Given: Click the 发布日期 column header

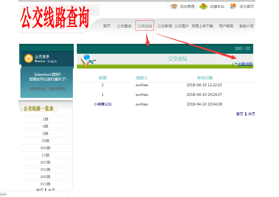Looking at the screenshot, I should point(205,78).
